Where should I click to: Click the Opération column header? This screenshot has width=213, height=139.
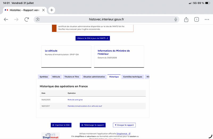click(x=72, y=93)
